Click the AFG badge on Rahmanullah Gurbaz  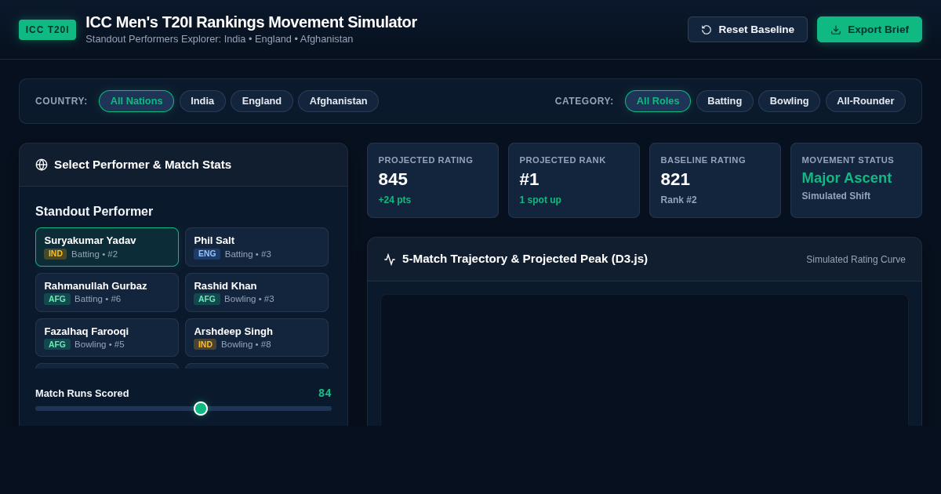tap(57, 299)
